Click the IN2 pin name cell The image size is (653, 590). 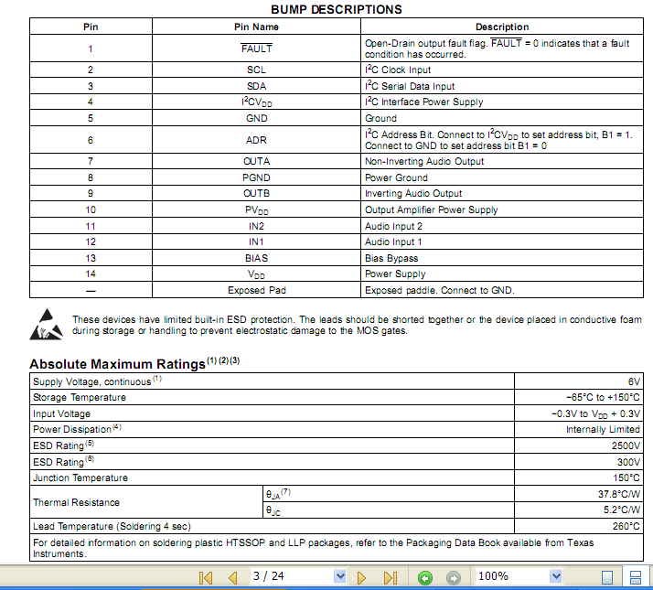(256, 226)
